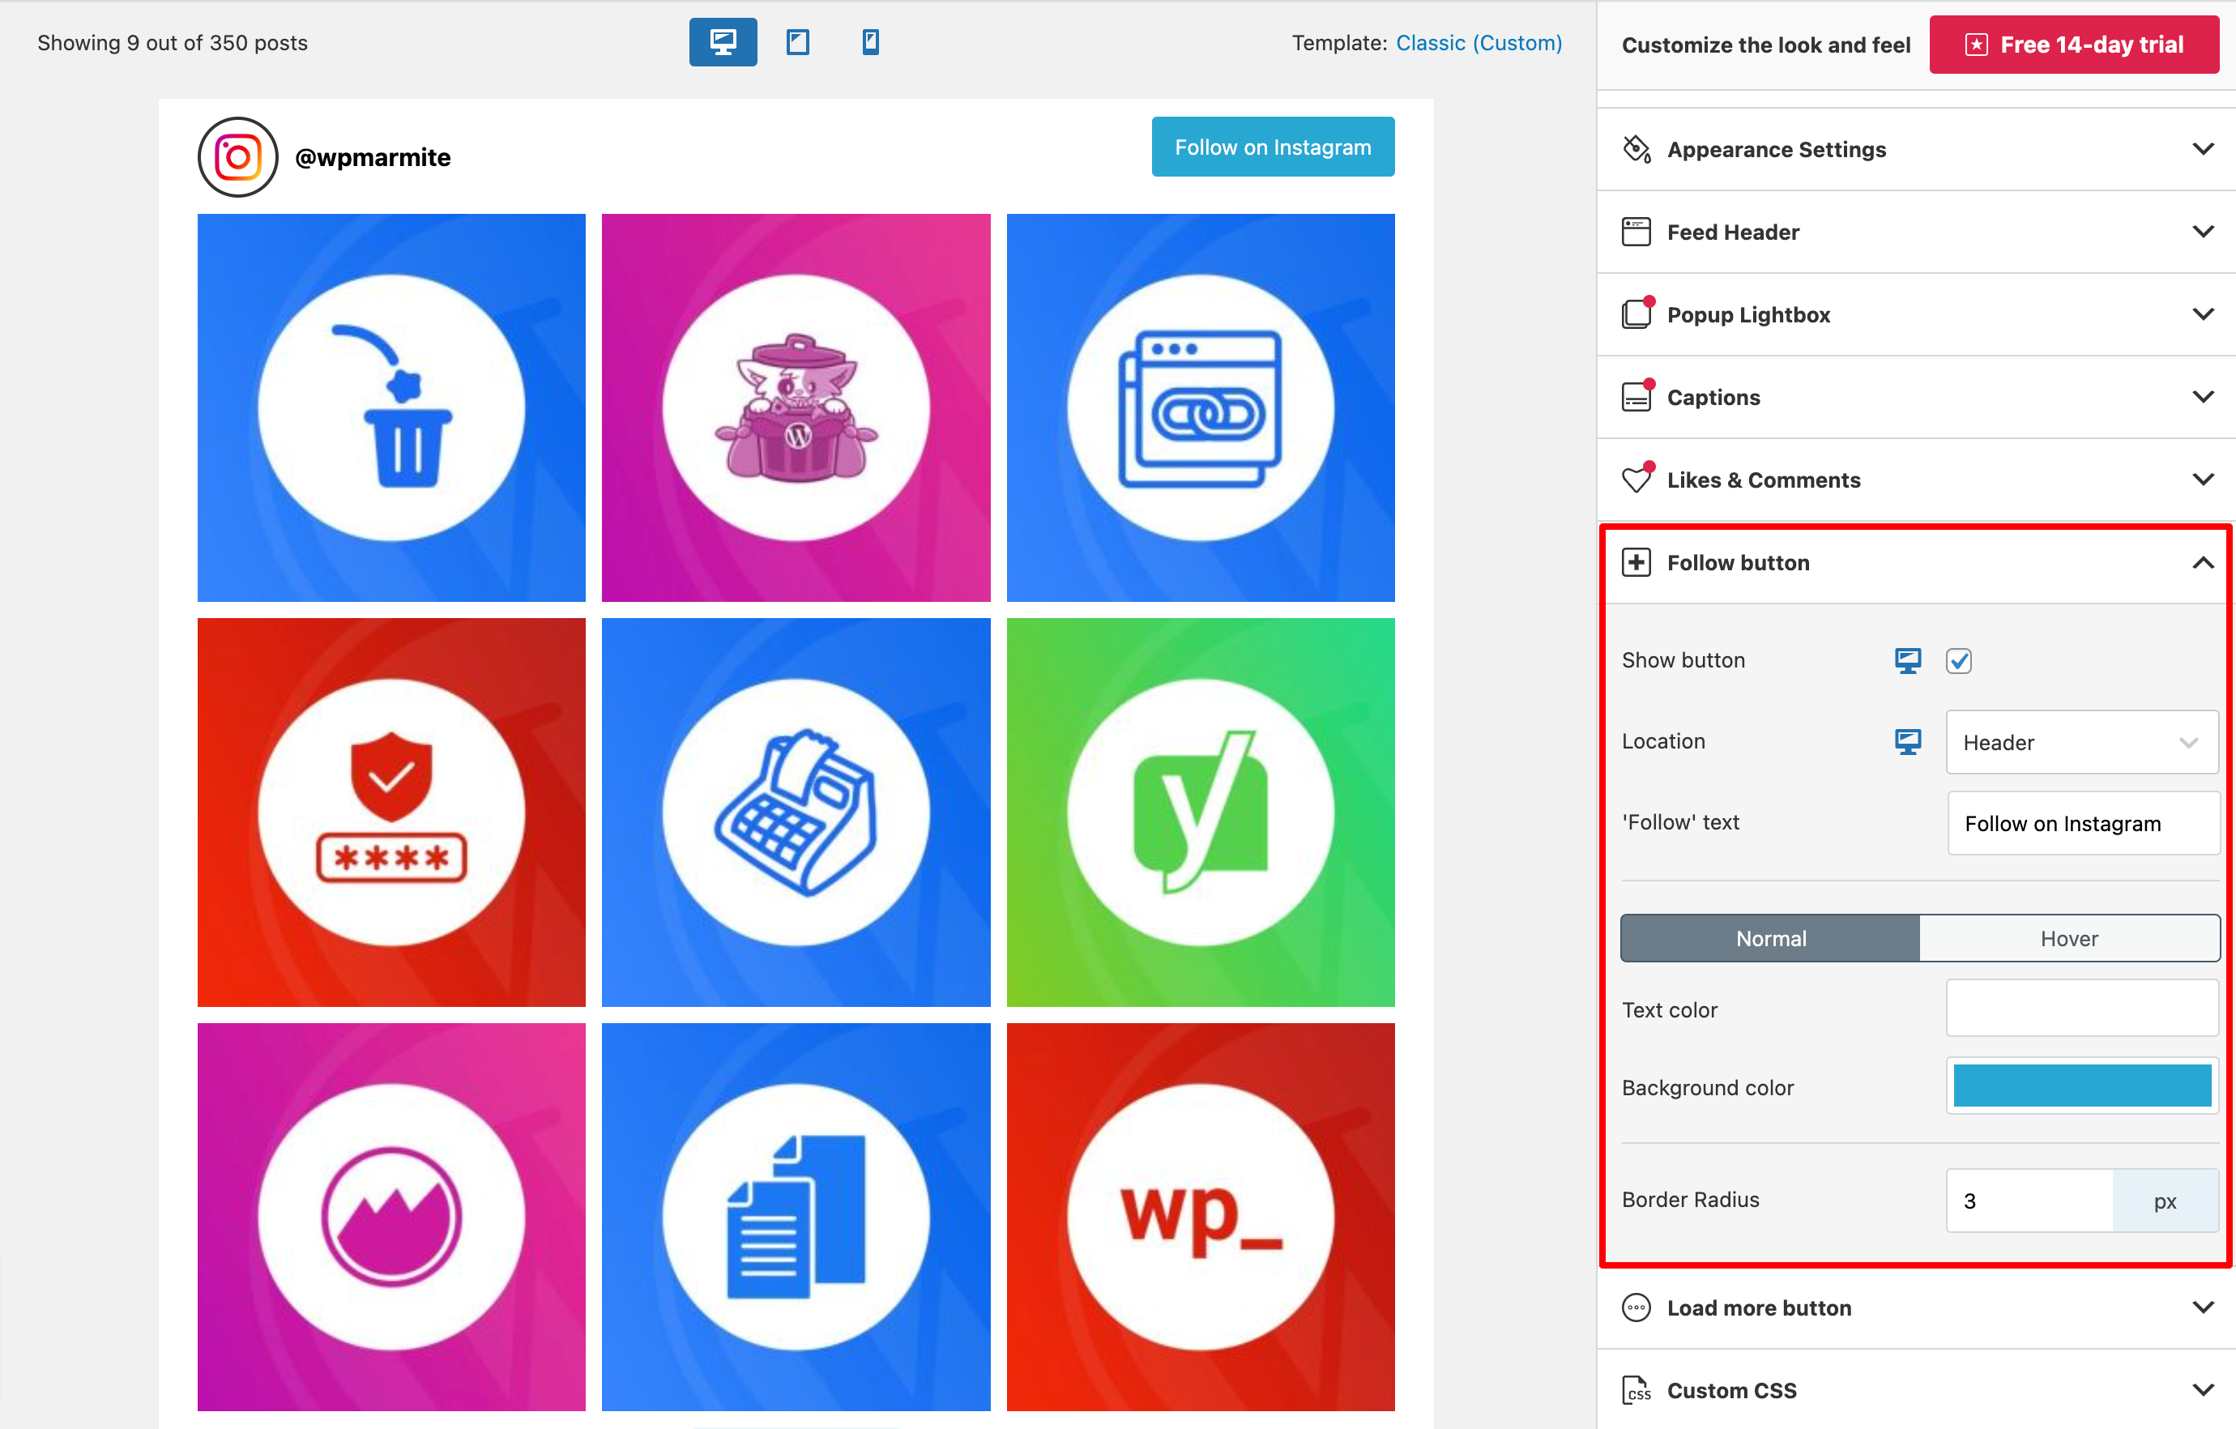Open the red shield password post thumbnail
2236x1429 pixels.
point(392,813)
